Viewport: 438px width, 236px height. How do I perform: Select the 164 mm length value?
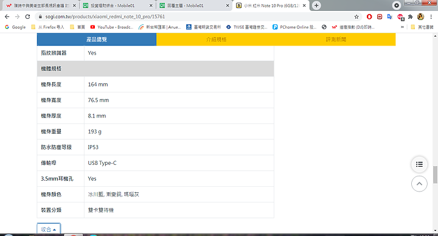click(x=98, y=85)
